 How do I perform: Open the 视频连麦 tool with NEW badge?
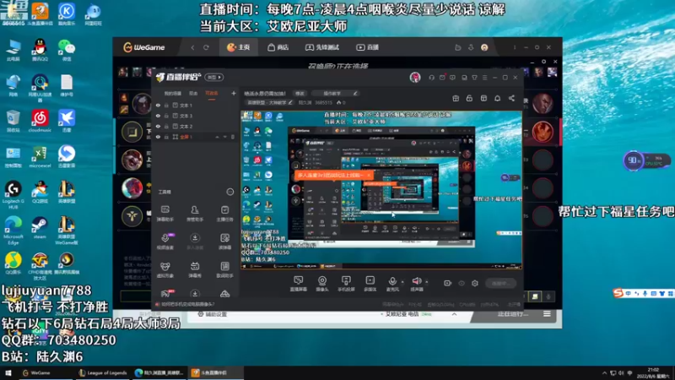(x=165, y=242)
